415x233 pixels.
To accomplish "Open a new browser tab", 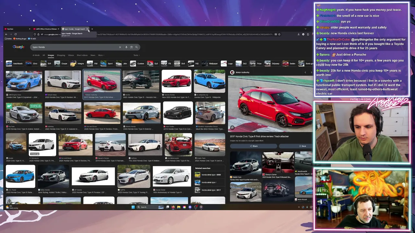I will (x=92, y=29).
